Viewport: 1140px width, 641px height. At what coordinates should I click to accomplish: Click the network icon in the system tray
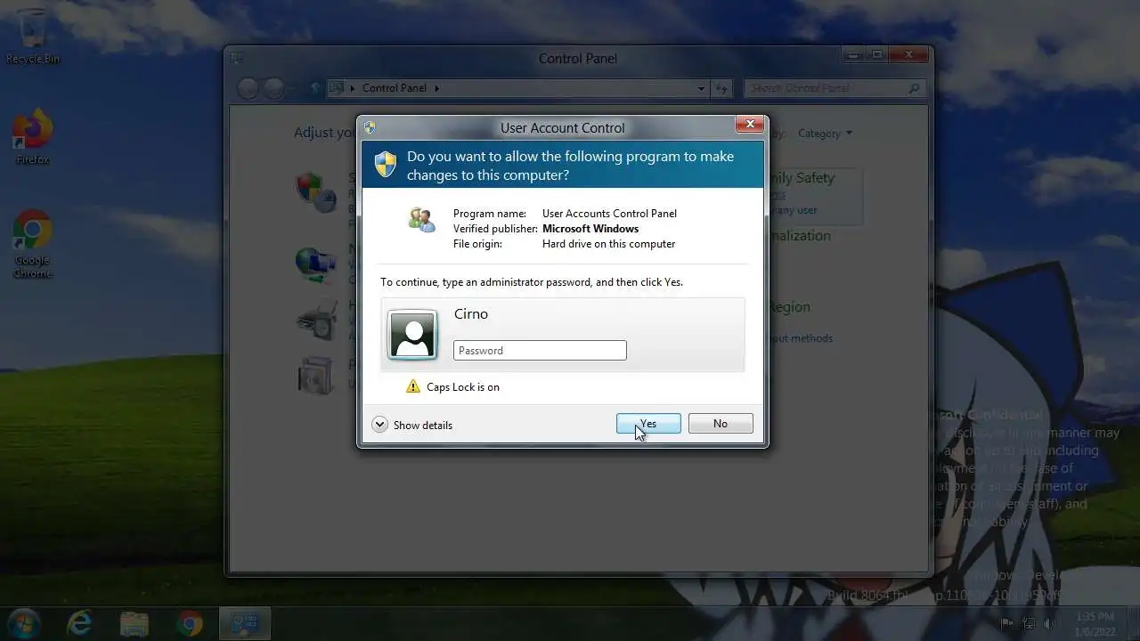click(x=1029, y=623)
